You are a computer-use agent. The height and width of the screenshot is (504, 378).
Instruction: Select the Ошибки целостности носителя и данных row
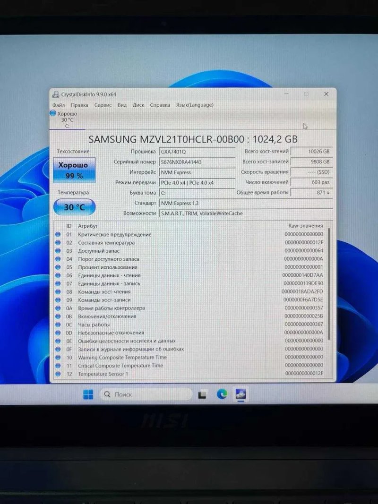pyautogui.click(x=189, y=341)
